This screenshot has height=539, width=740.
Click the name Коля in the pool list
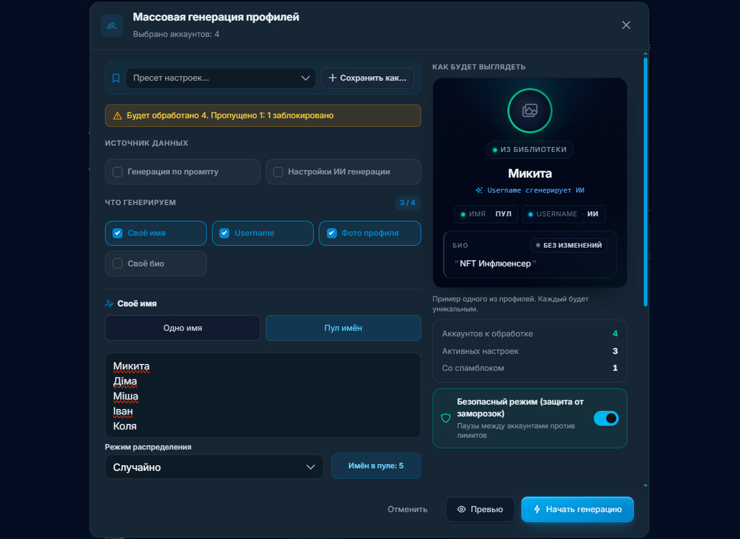point(124,426)
